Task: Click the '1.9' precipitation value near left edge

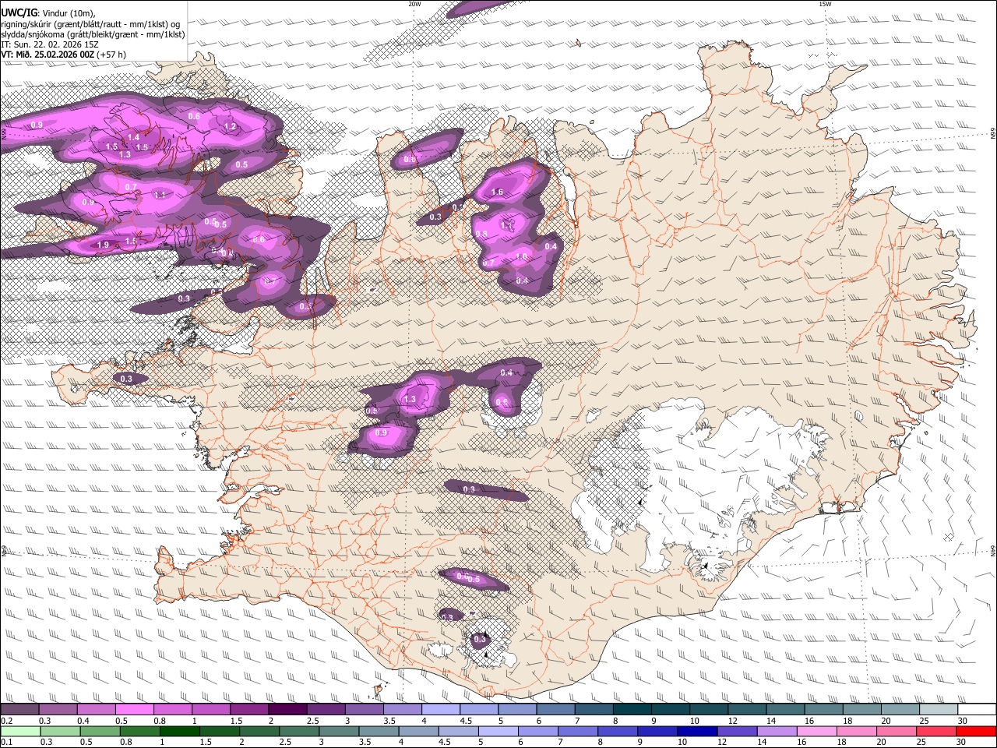Action: tap(103, 245)
